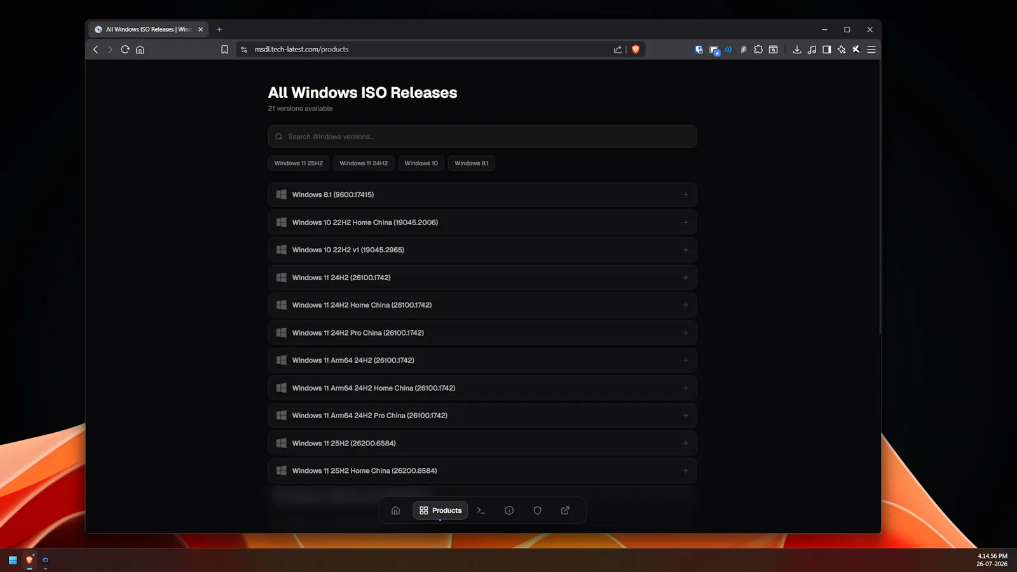The image size is (1017, 572).
Task: Open the Windows Start button on taskbar
Action: click(x=13, y=560)
